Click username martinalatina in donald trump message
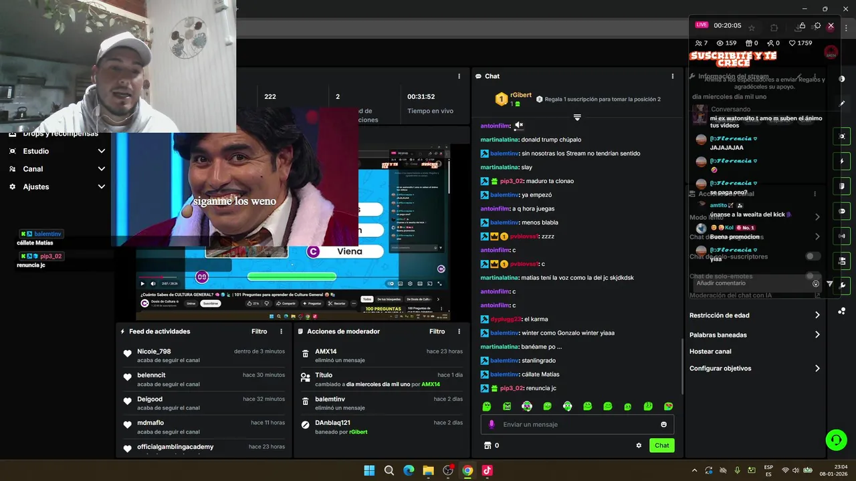856x481 pixels. click(500, 140)
